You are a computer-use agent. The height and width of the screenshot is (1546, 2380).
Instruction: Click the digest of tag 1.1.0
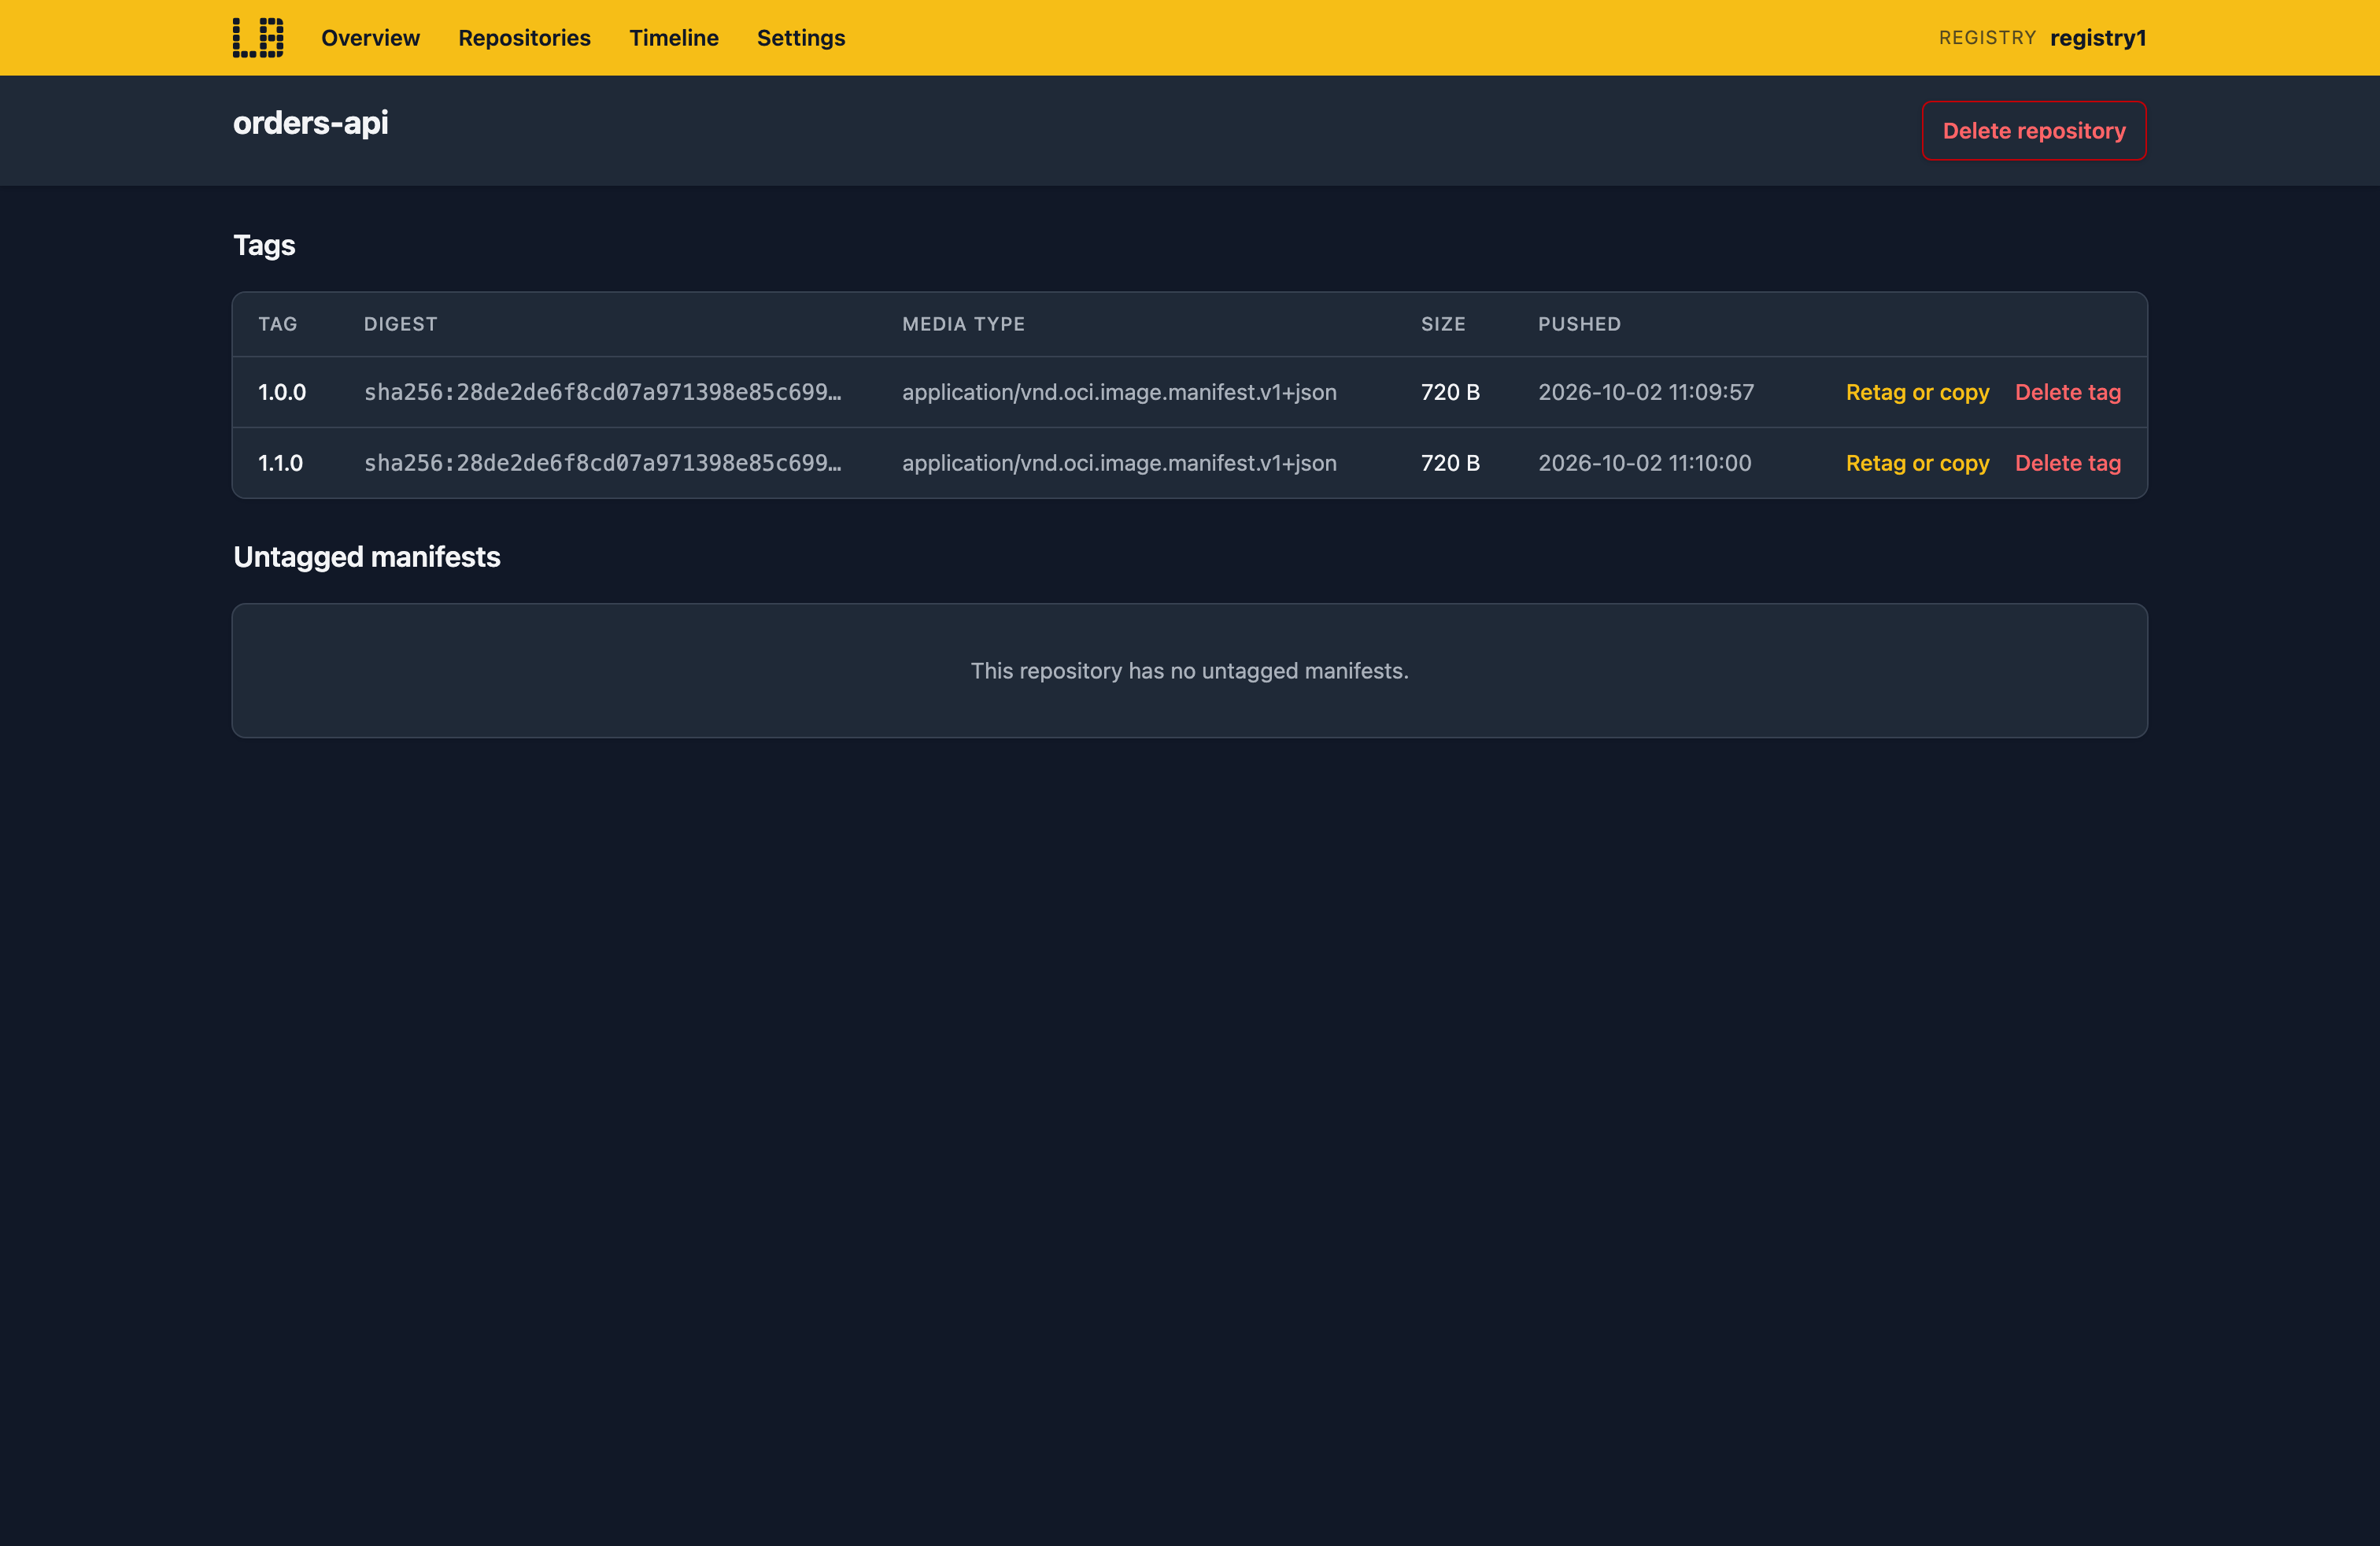click(602, 463)
